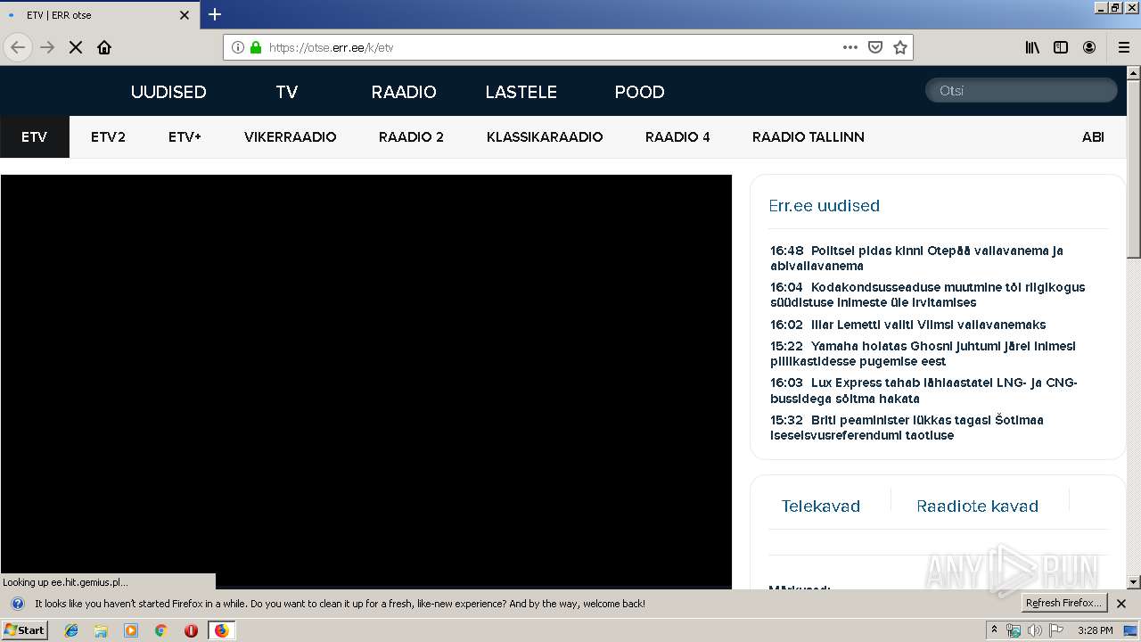Image resolution: width=1141 pixels, height=642 pixels.
Task: Close the ETV | ERR otse tab
Action: tap(185, 15)
